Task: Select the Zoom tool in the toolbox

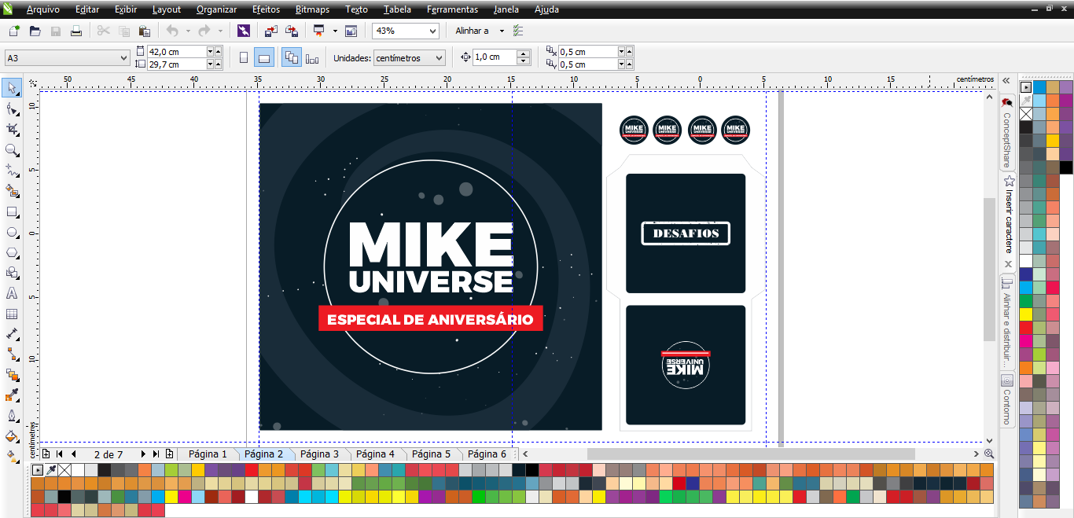Action: point(12,149)
